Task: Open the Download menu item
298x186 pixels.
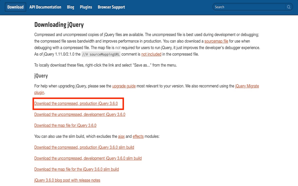Action: 15,7
